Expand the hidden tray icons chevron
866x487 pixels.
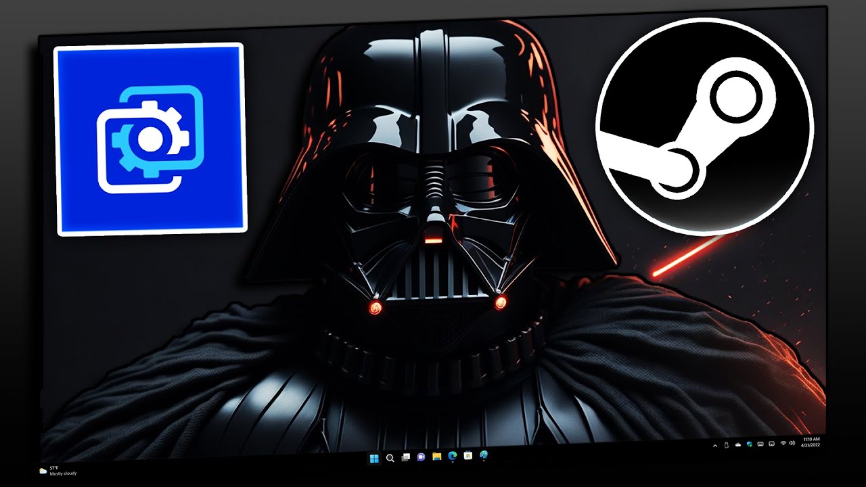pos(715,446)
